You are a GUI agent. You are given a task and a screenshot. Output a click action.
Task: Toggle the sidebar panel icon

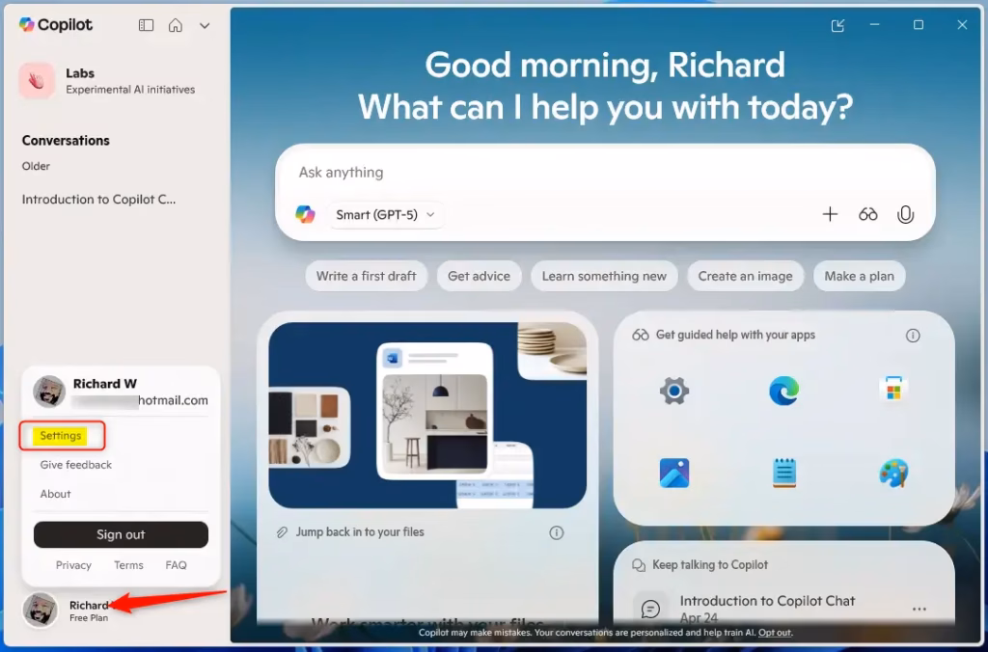tap(147, 25)
